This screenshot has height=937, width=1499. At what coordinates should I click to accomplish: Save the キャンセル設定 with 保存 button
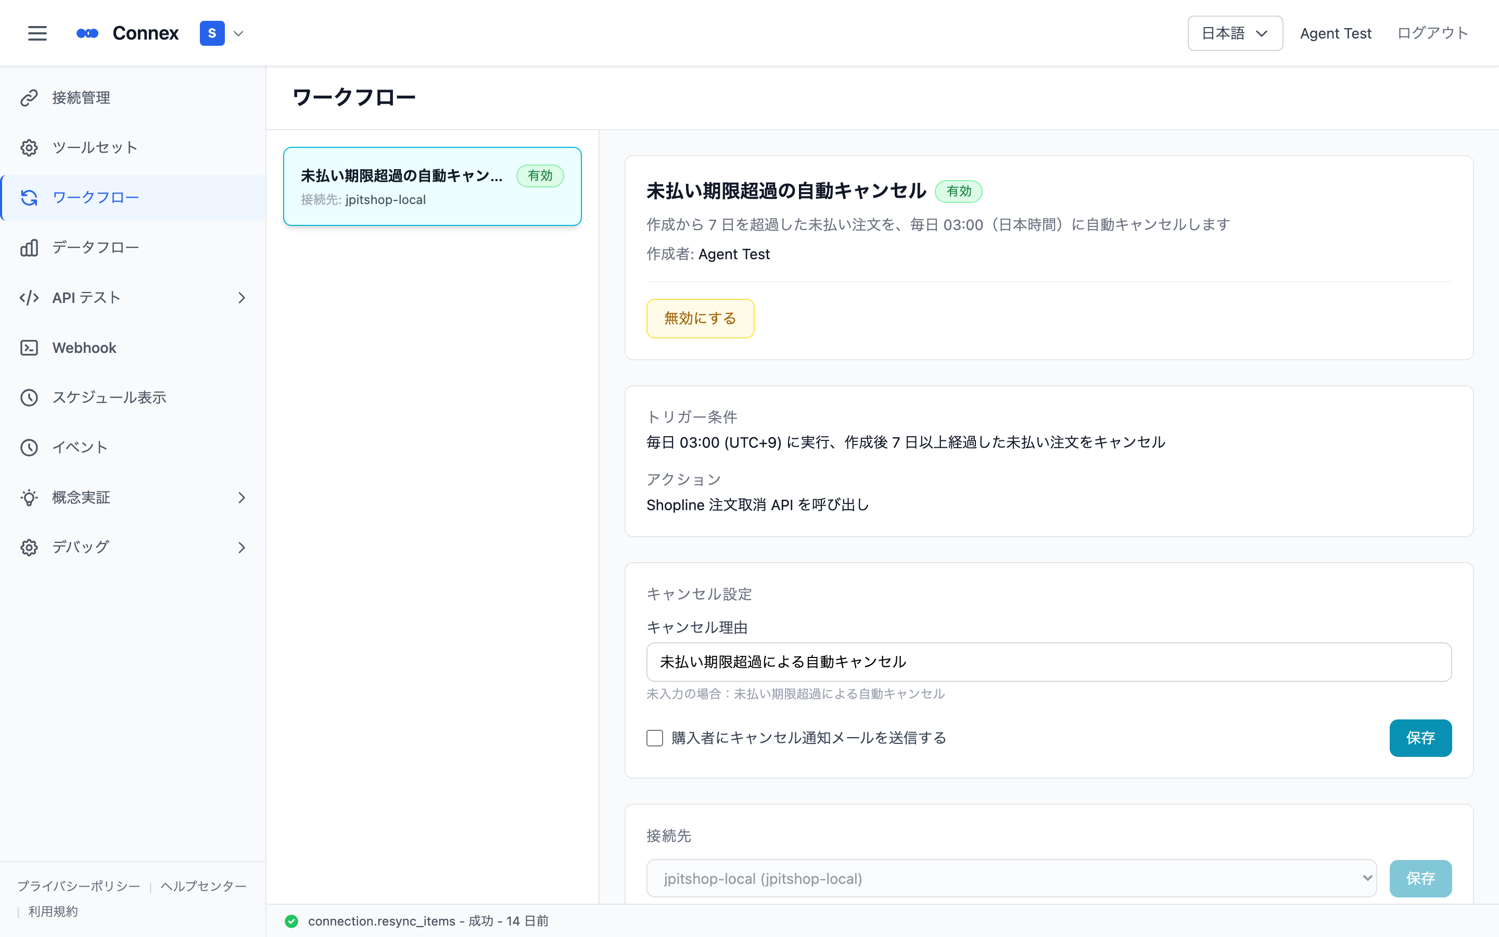click(1420, 738)
